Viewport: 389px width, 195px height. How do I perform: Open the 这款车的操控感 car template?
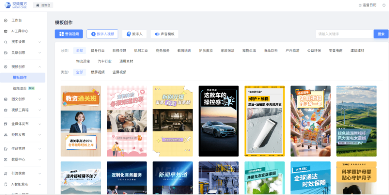(219, 121)
